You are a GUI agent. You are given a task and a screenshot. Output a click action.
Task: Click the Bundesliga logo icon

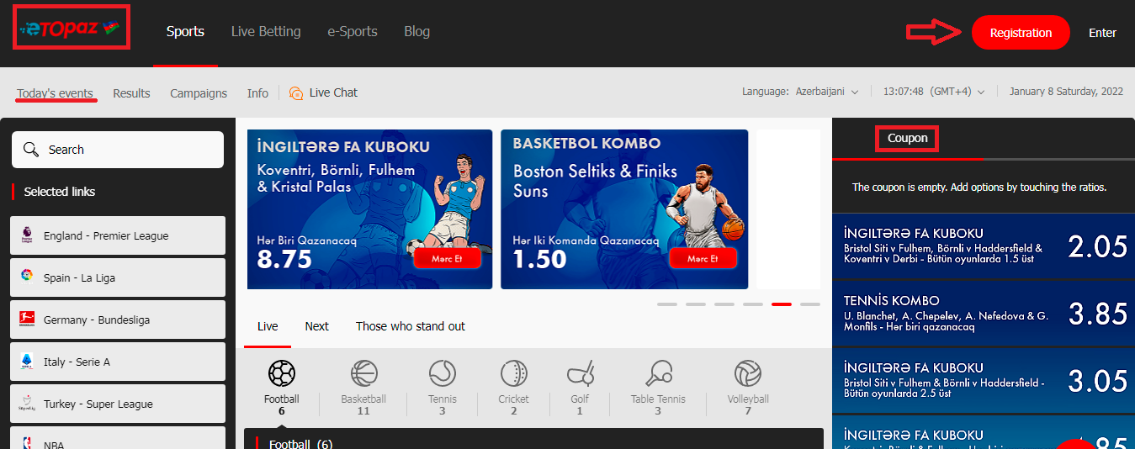pyautogui.click(x=27, y=320)
